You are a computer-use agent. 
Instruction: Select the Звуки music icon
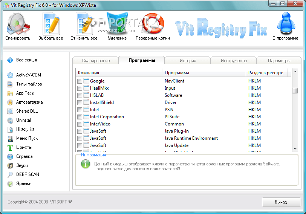(10, 166)
